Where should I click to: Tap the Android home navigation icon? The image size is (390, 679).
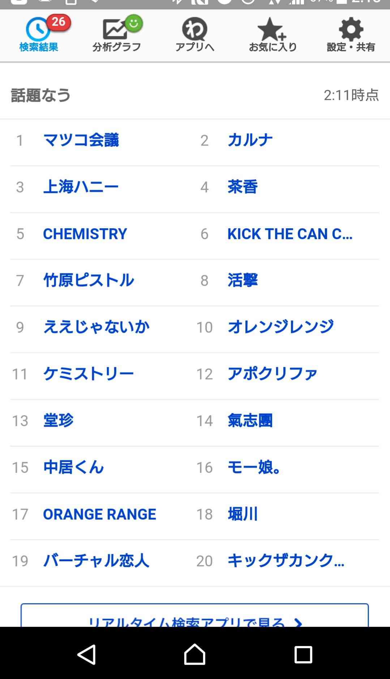click(x=195, y=654)
